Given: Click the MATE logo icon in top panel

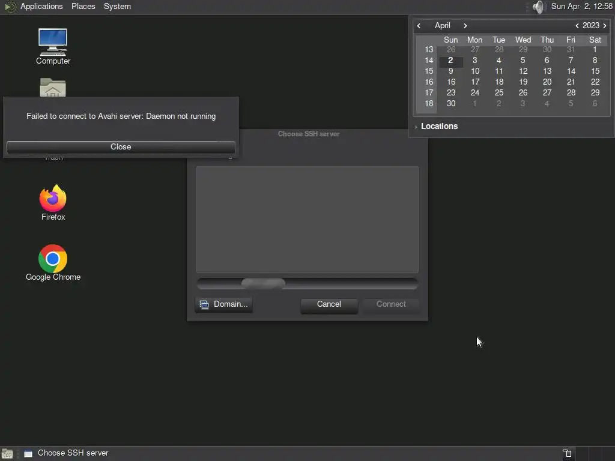Looking at the screenshot, I should [10, 7].
